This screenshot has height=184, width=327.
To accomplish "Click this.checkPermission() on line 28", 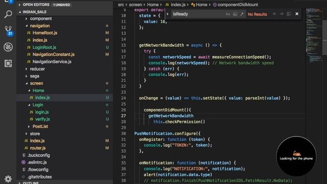I will [179, 122].
